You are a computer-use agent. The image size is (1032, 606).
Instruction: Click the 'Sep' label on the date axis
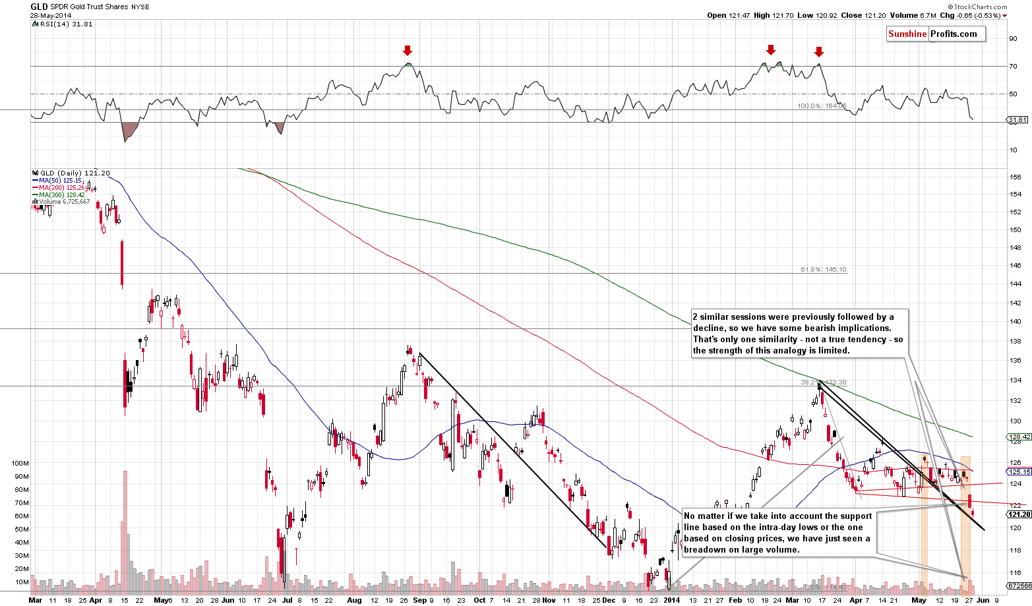[419, 601]
